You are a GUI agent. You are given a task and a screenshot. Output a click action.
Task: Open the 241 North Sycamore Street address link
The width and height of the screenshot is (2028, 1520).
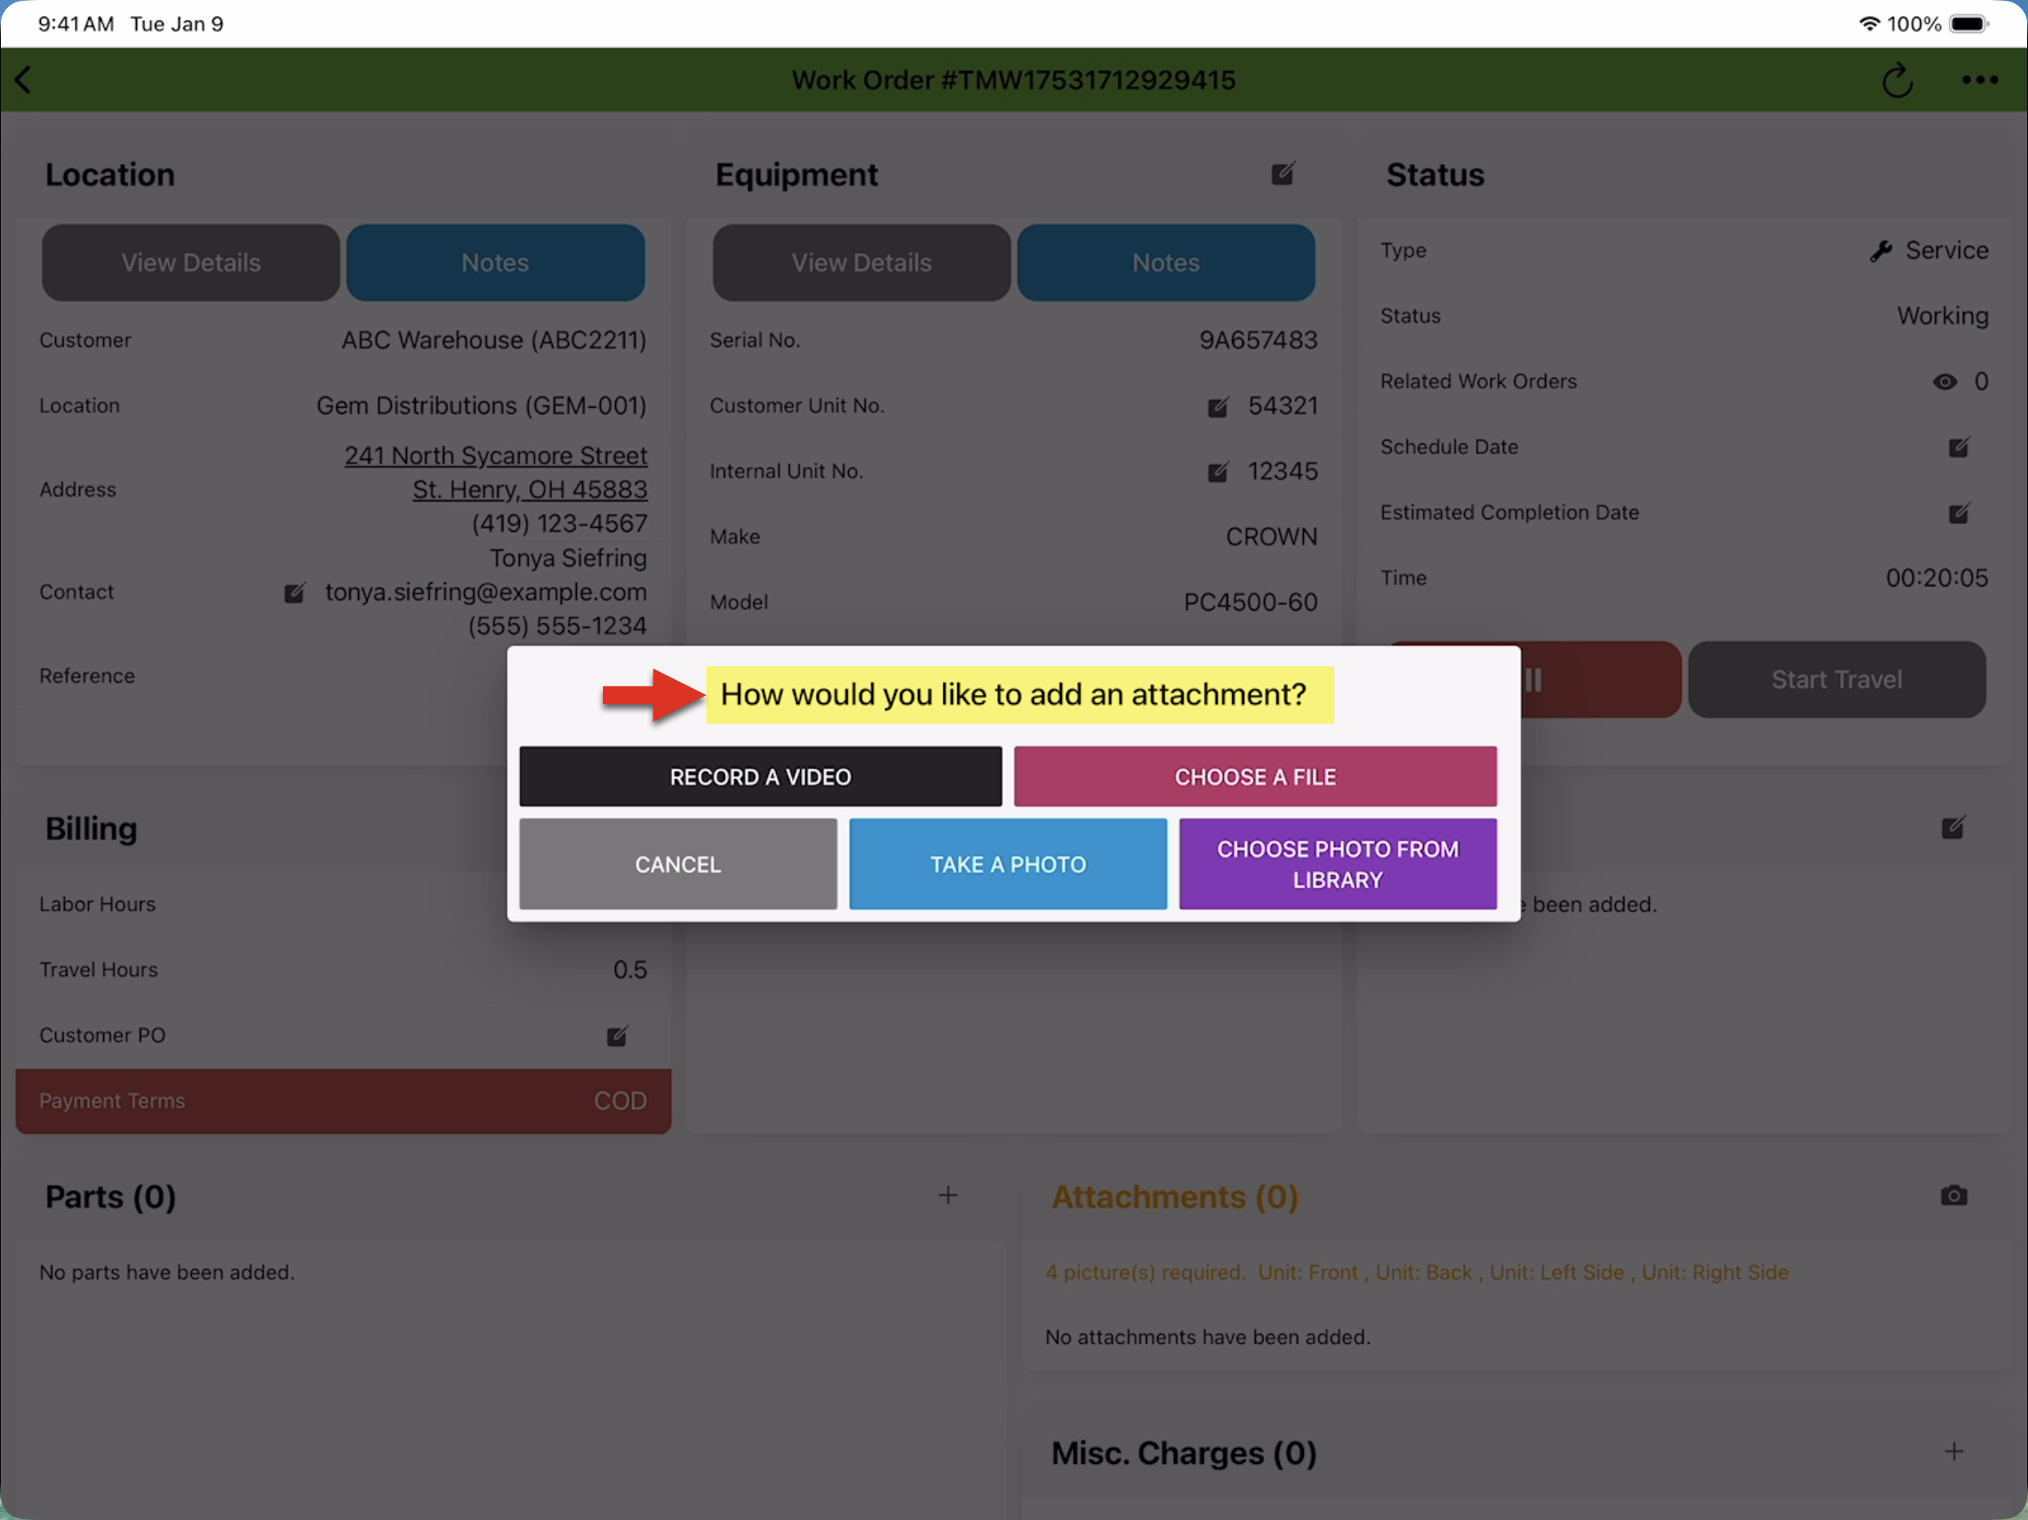[495, 456]
